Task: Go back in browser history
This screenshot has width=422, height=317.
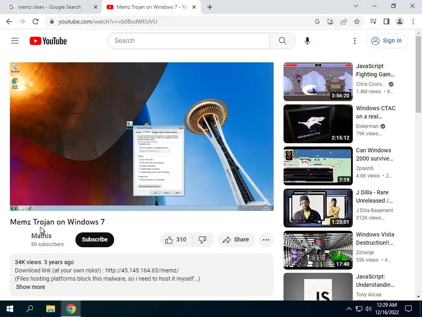Action: tap(9, 21)
